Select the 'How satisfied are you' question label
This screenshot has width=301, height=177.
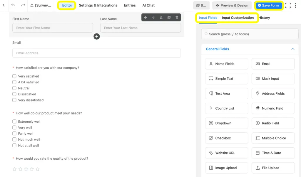(47, 68)
